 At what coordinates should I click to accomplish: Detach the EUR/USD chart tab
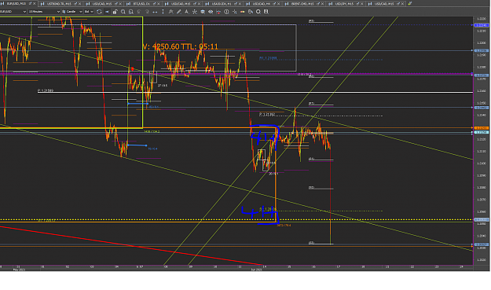30,3
